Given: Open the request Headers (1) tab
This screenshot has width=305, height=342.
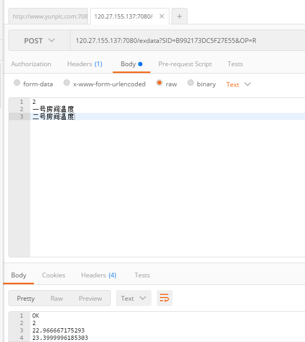Looking at the screenshot, I should [85, 64].
